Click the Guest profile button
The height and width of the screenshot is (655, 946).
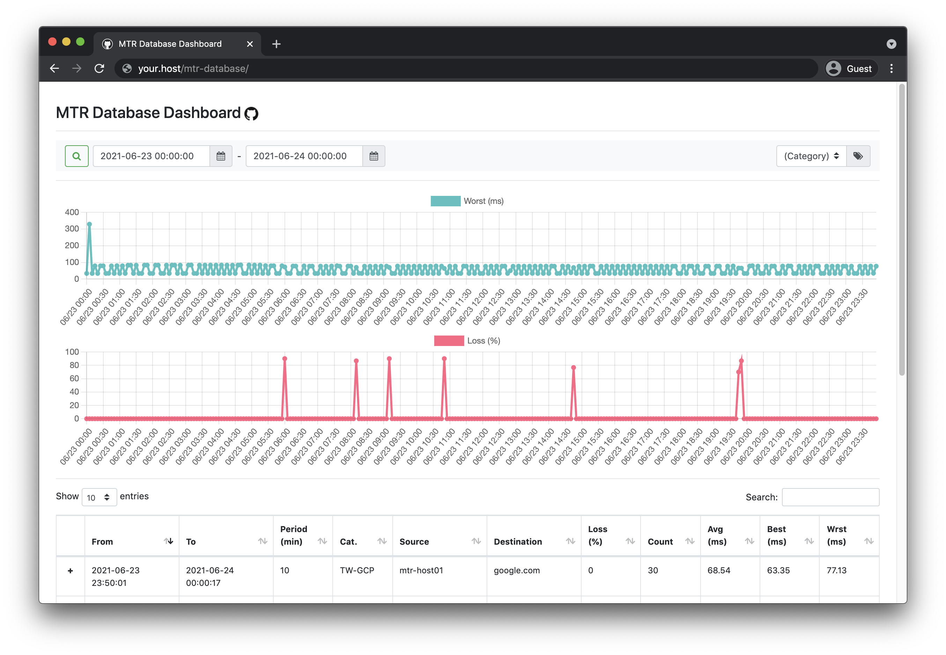pyautogui.click(x=851, y=68)
